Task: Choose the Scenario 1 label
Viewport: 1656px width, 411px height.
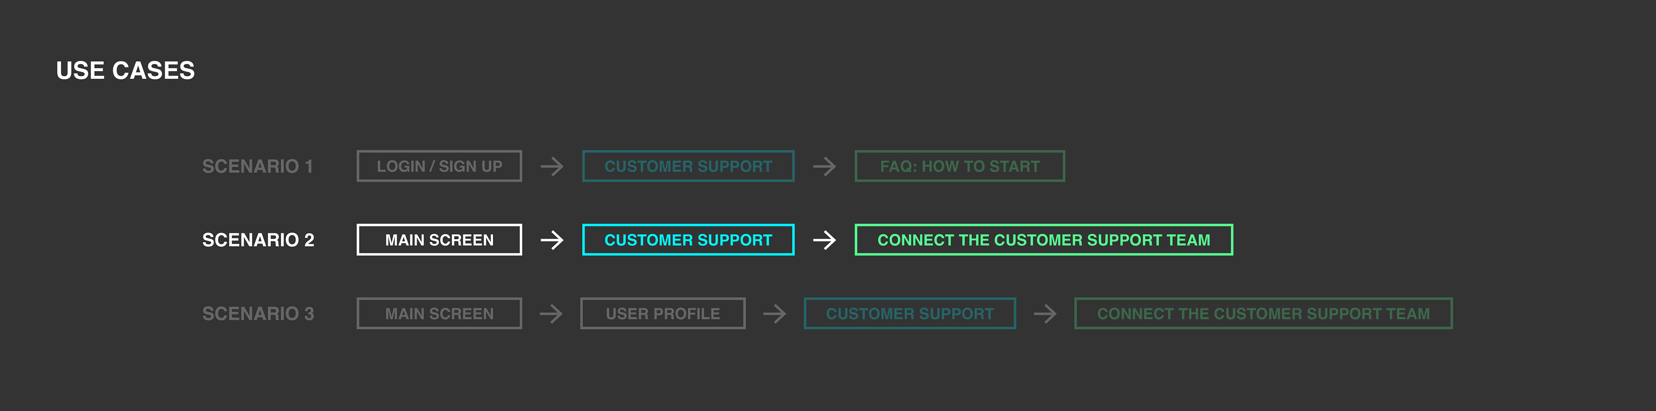Action: pos(258,167)
